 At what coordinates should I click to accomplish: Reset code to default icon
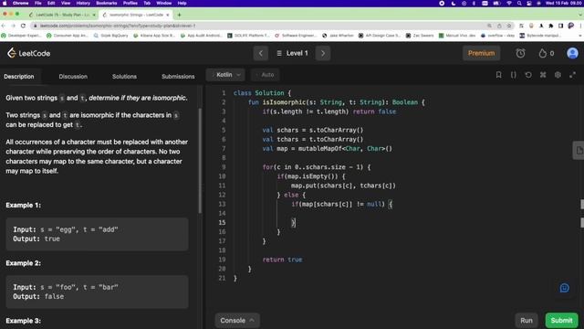[528, 75]
